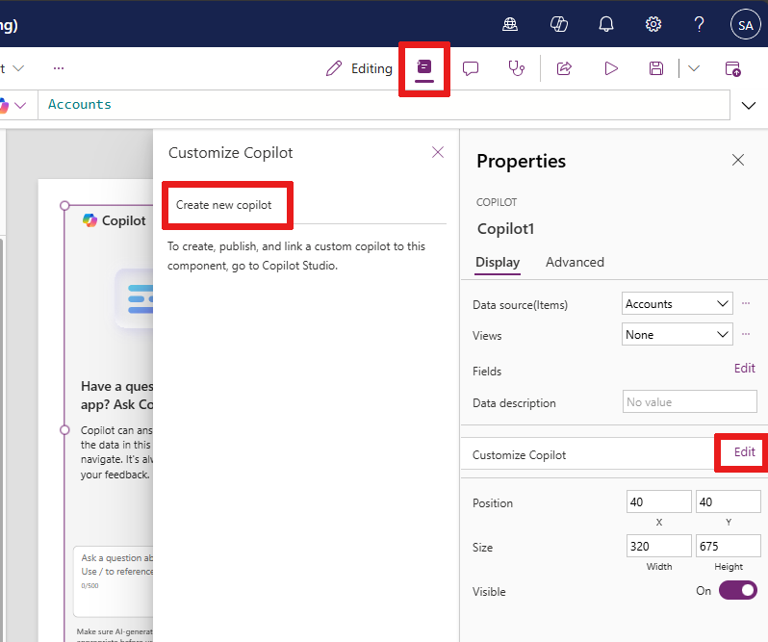Open the notifications bell
Viewport: 768px width, 642px height.
point(605,24)
